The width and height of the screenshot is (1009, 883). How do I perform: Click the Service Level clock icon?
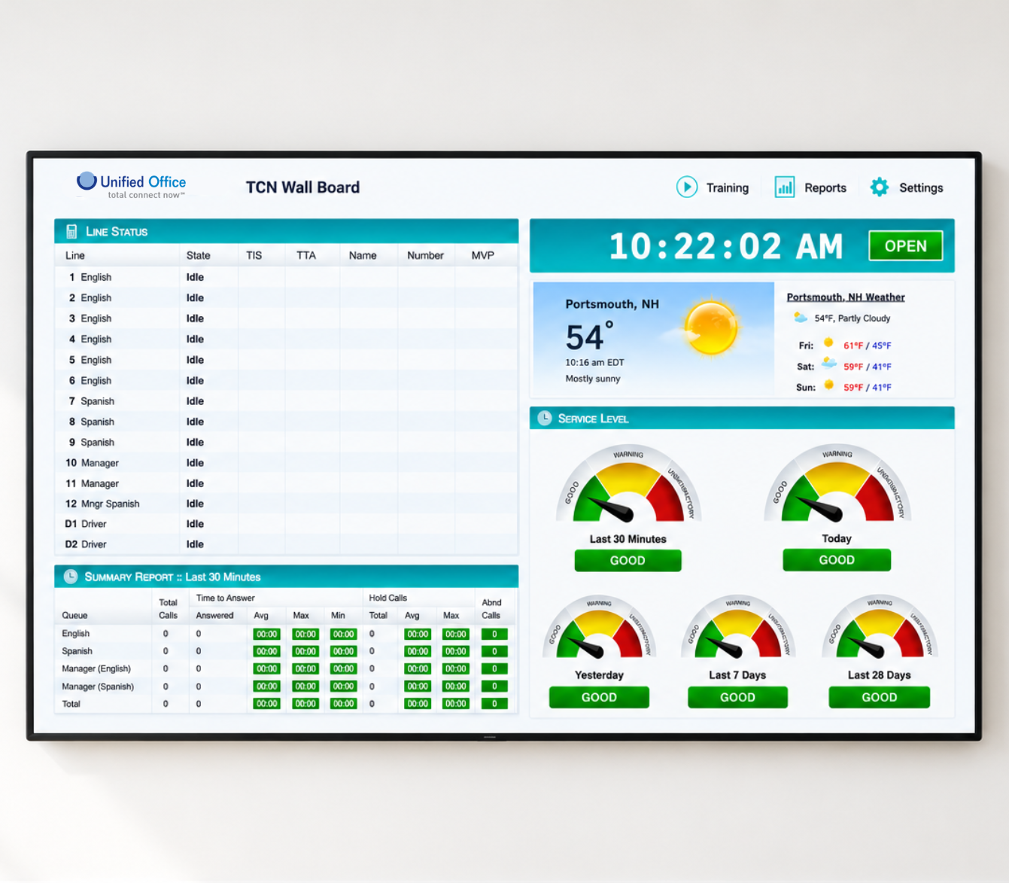point(545,418)
